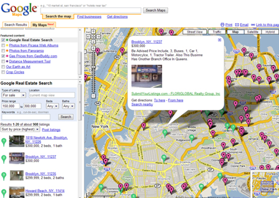Open the Beds dropdown

pyautogui.click(x=52, y=106)
